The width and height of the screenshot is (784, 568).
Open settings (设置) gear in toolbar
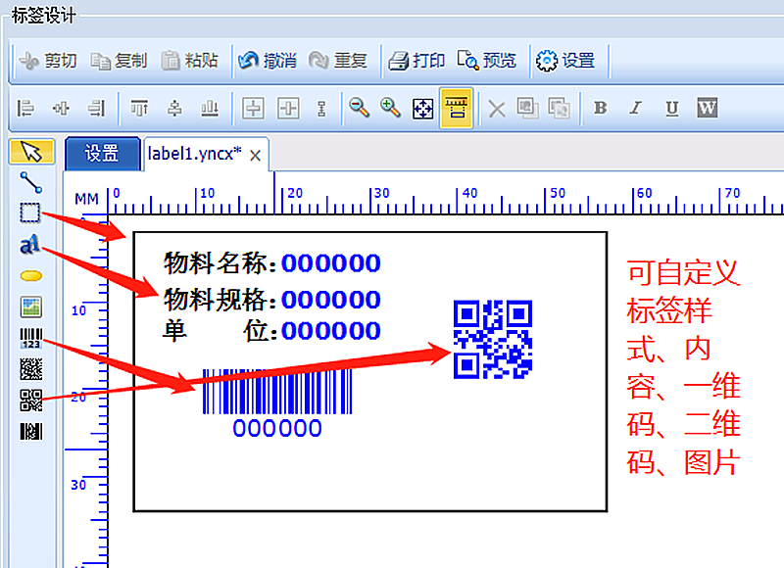(x=565, y=61)
